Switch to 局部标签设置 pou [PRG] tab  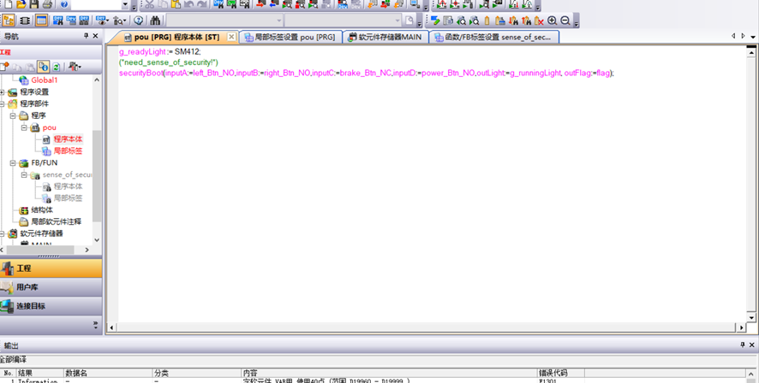(x=290, y=38)
